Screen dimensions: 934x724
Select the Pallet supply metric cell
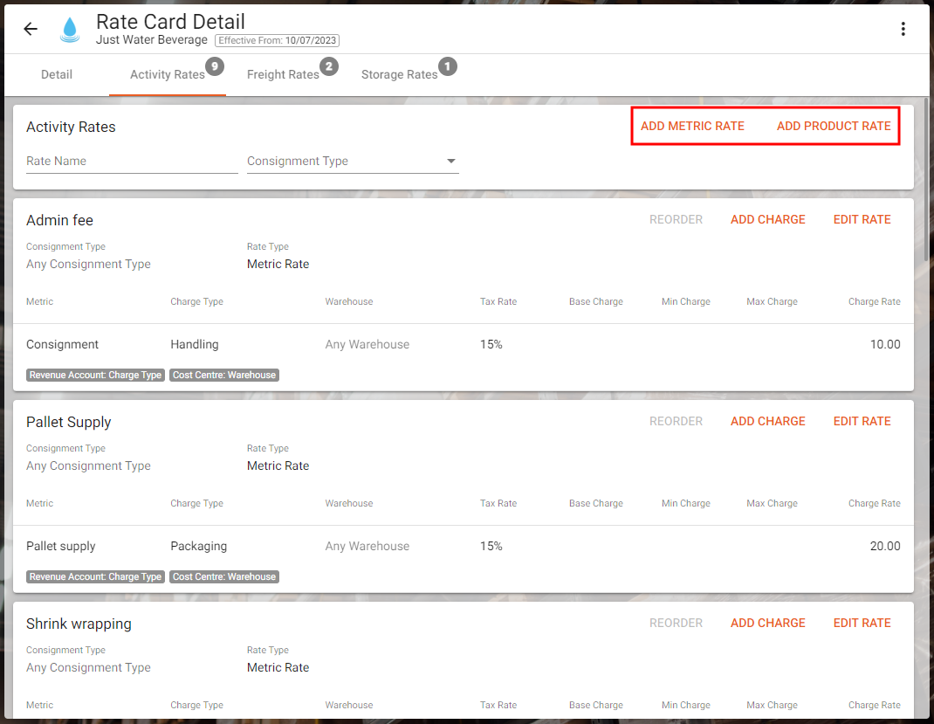pos(61,547)
